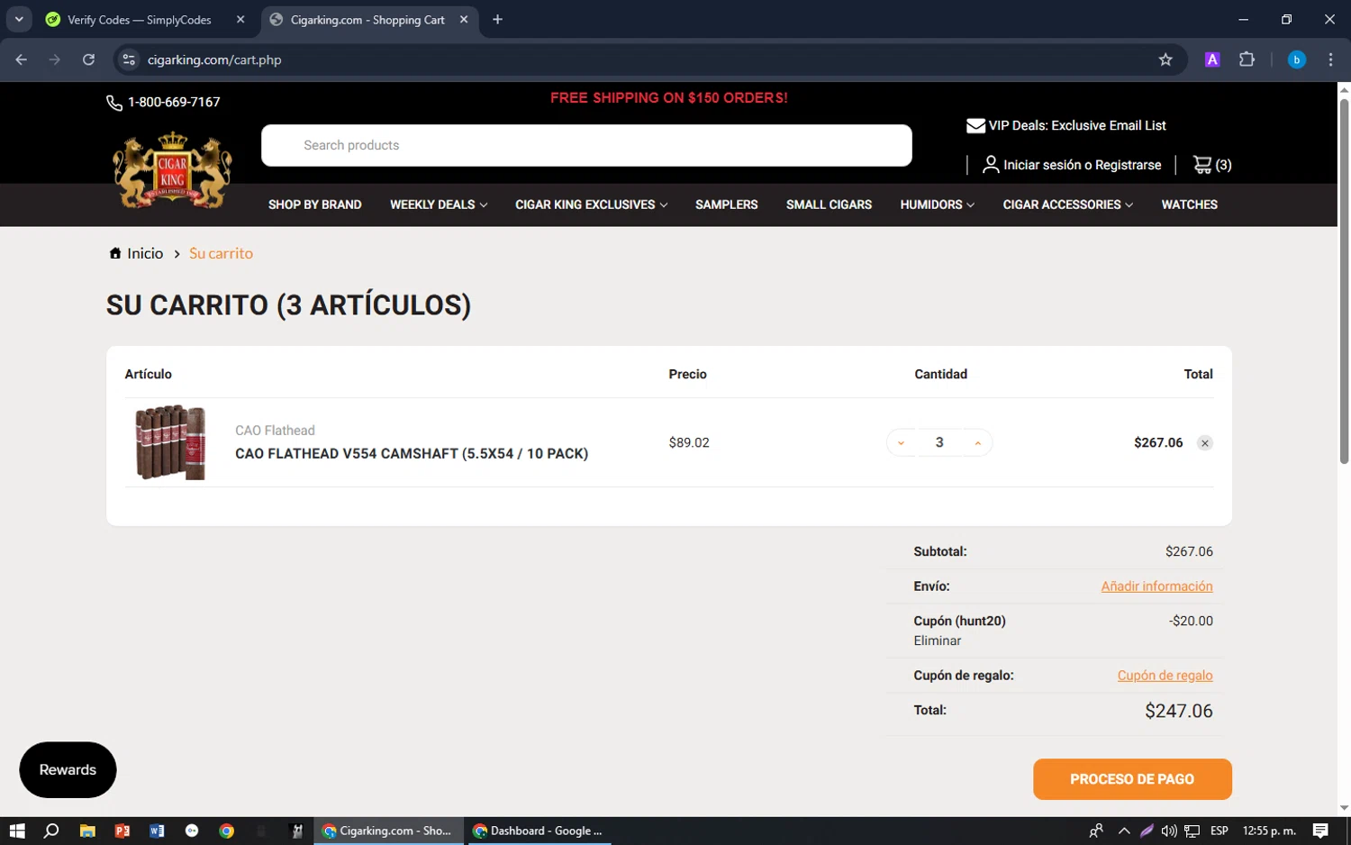
Task: Click the Proceso de Pago button
Action: point(1132,779)
